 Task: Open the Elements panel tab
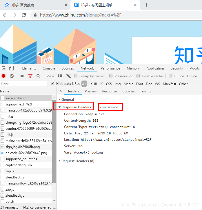(x=29, y=68)
